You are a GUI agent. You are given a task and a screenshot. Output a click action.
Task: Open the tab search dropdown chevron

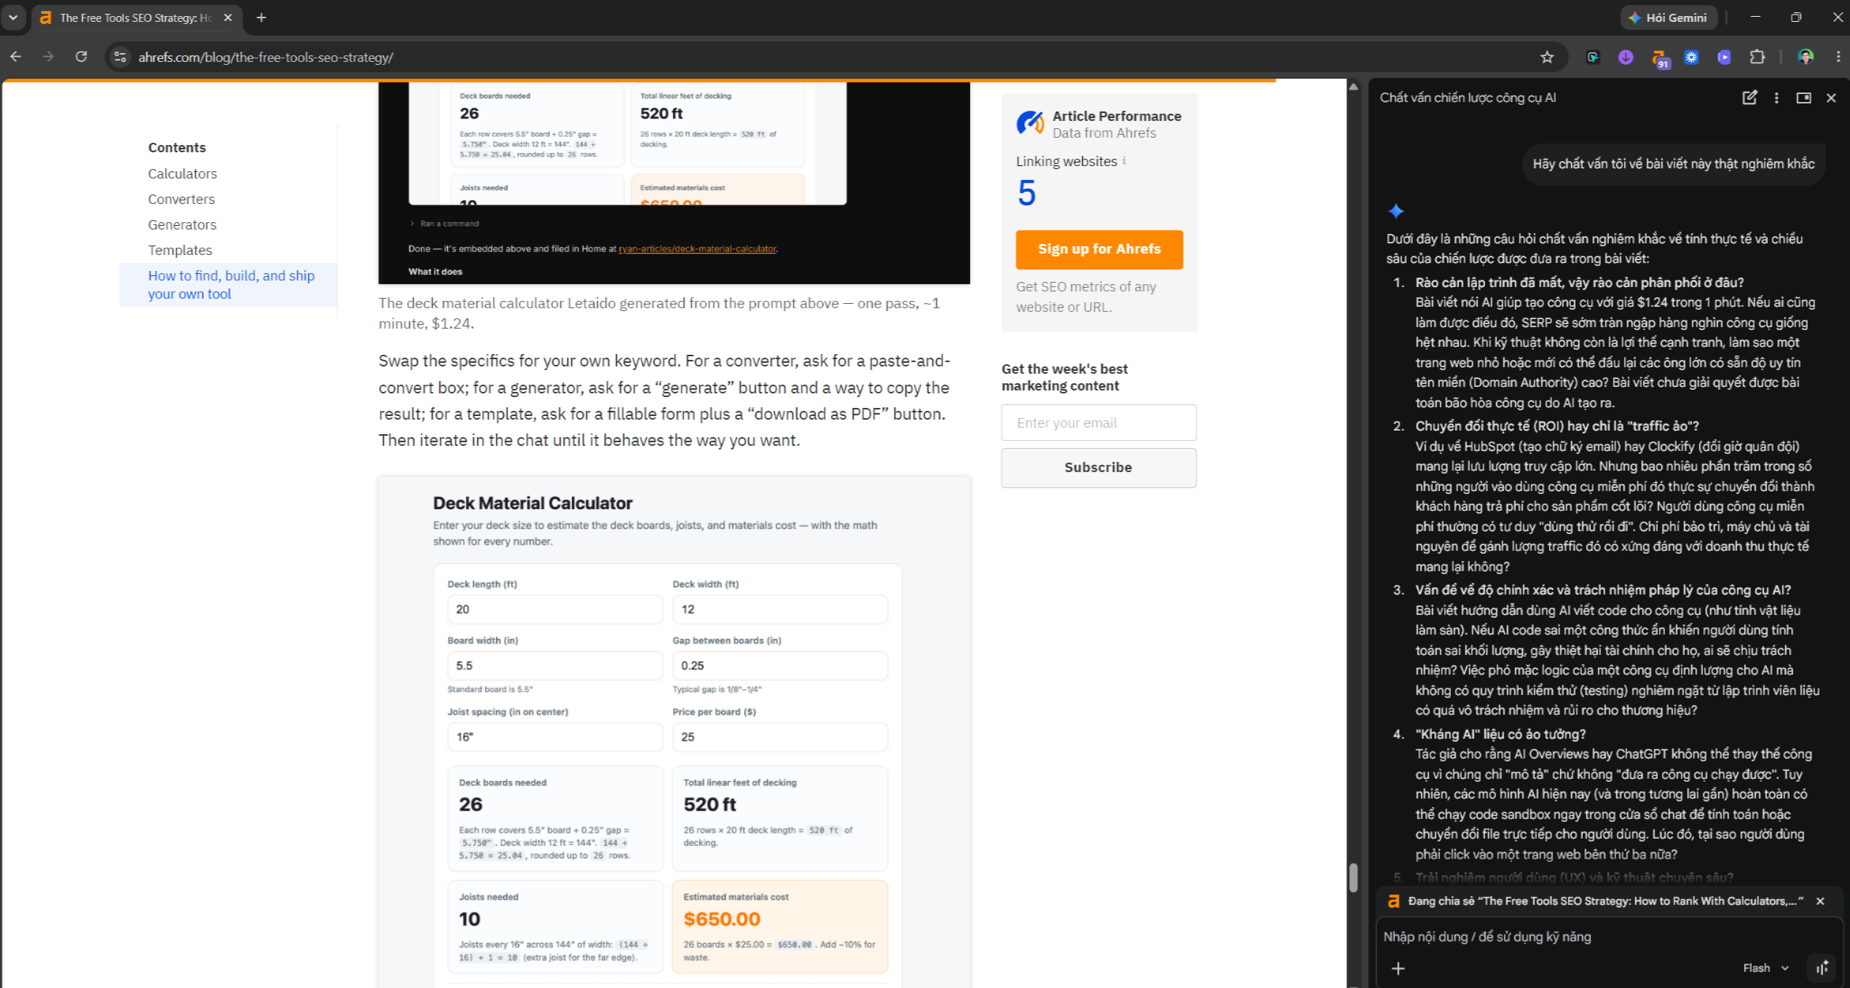pos(13,17)
